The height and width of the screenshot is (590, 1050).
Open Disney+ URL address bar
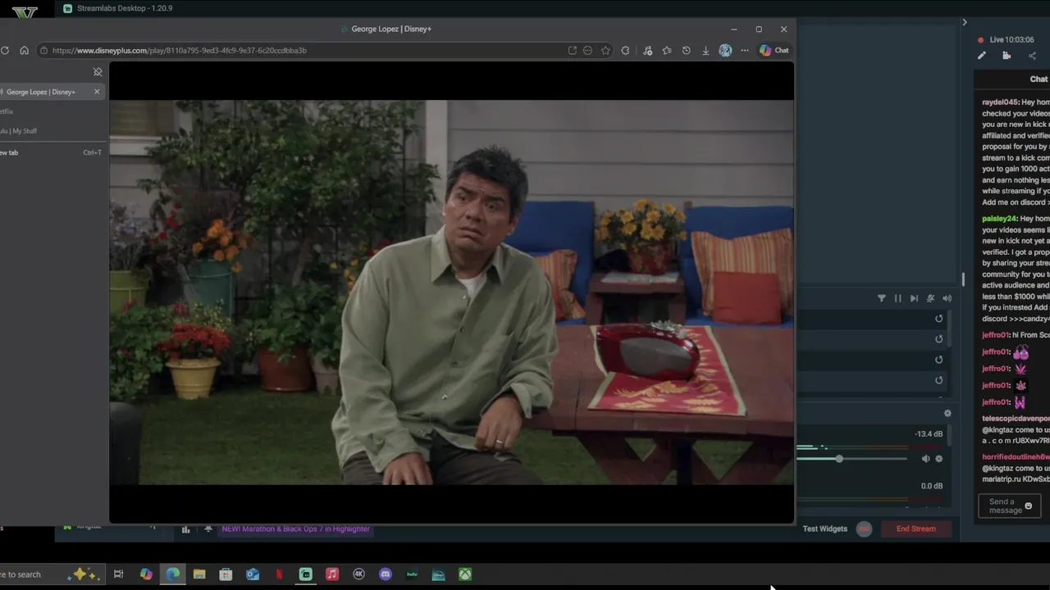click(x=304, y=50)
